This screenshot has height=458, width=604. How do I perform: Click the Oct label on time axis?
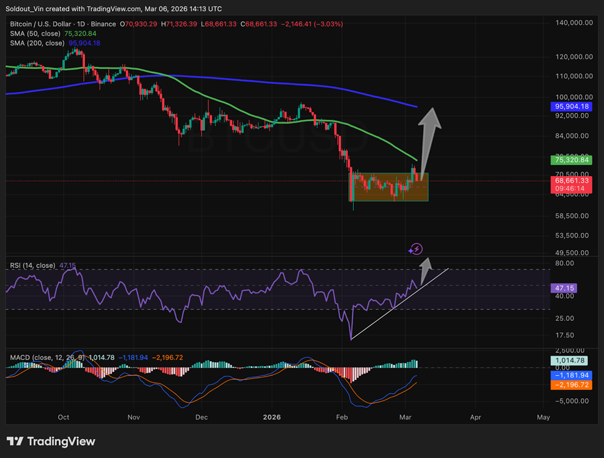click(63, 417)
